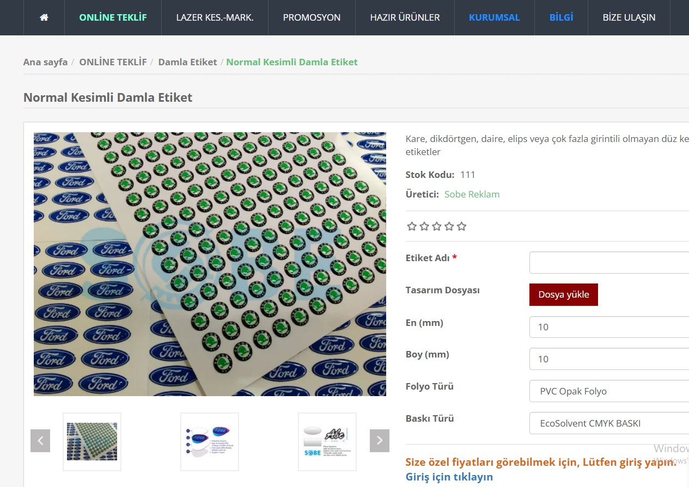Open the BİLGİ menu
Image resolution: width=689 pixels, height=487 pixels.
[x=561, y=17]
